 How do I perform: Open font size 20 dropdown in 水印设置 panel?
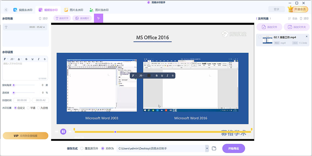(13, 59)
